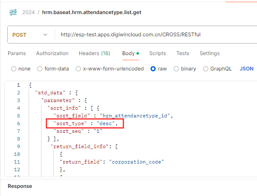
Task: Click the "corporation_code" value
Action: click(136, 162)
